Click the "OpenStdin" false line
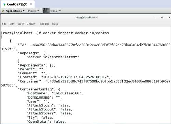This screenshot has width=171, height=124. point(46,121)
